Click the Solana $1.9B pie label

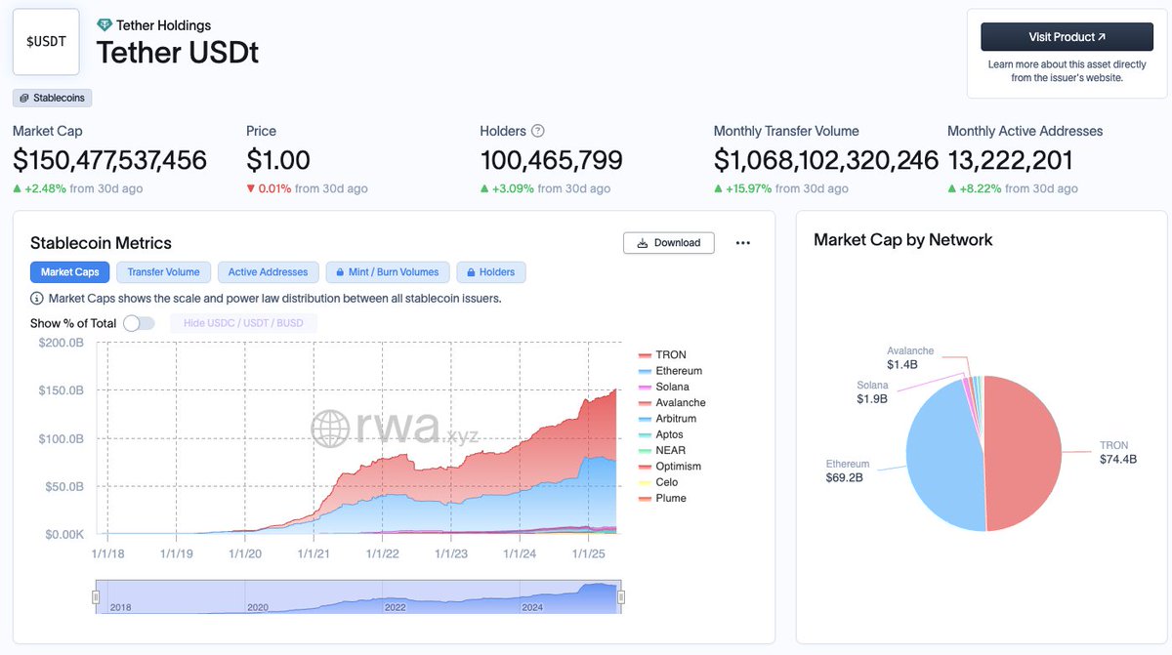(873, 392)
